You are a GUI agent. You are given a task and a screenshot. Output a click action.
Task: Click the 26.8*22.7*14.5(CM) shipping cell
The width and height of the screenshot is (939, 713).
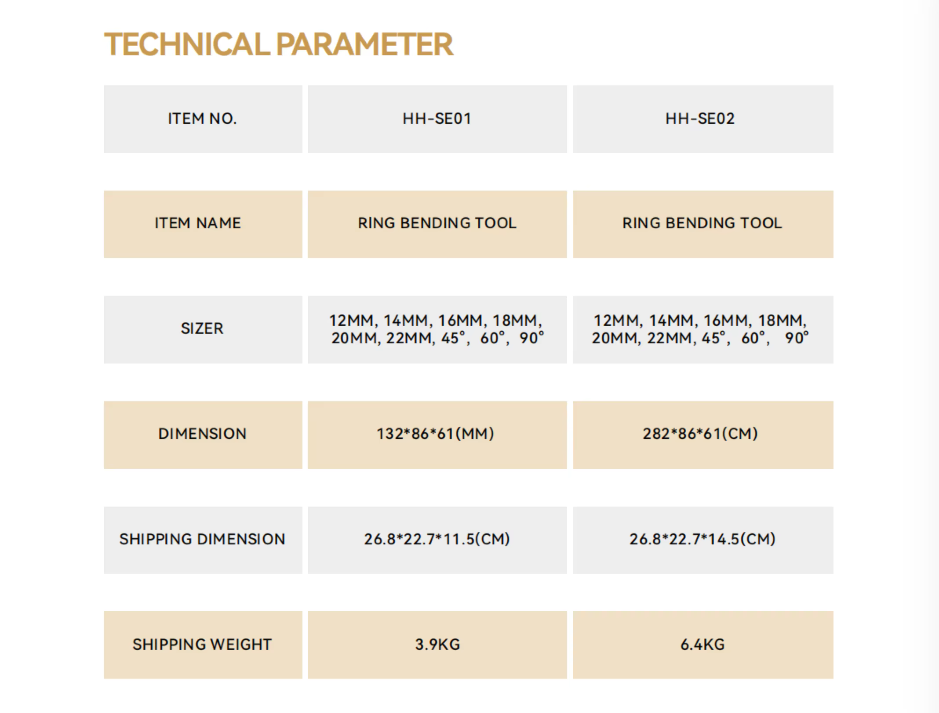(x=703, y=540)
